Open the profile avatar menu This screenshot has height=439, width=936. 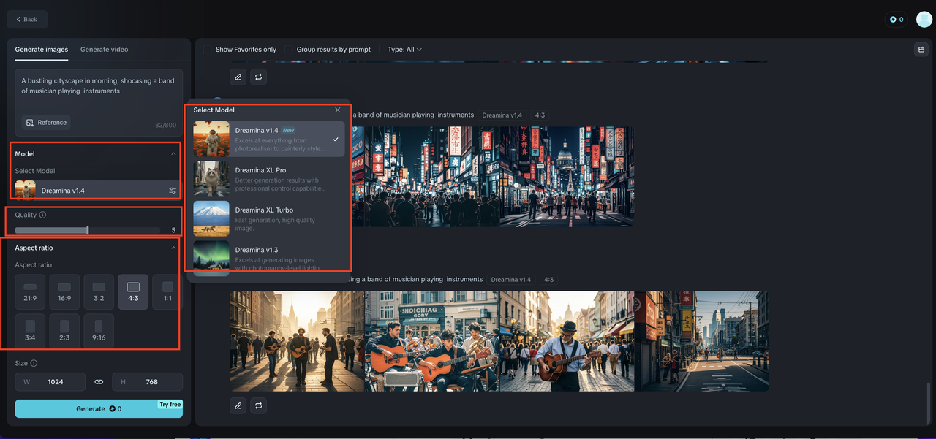coord(924,20)
